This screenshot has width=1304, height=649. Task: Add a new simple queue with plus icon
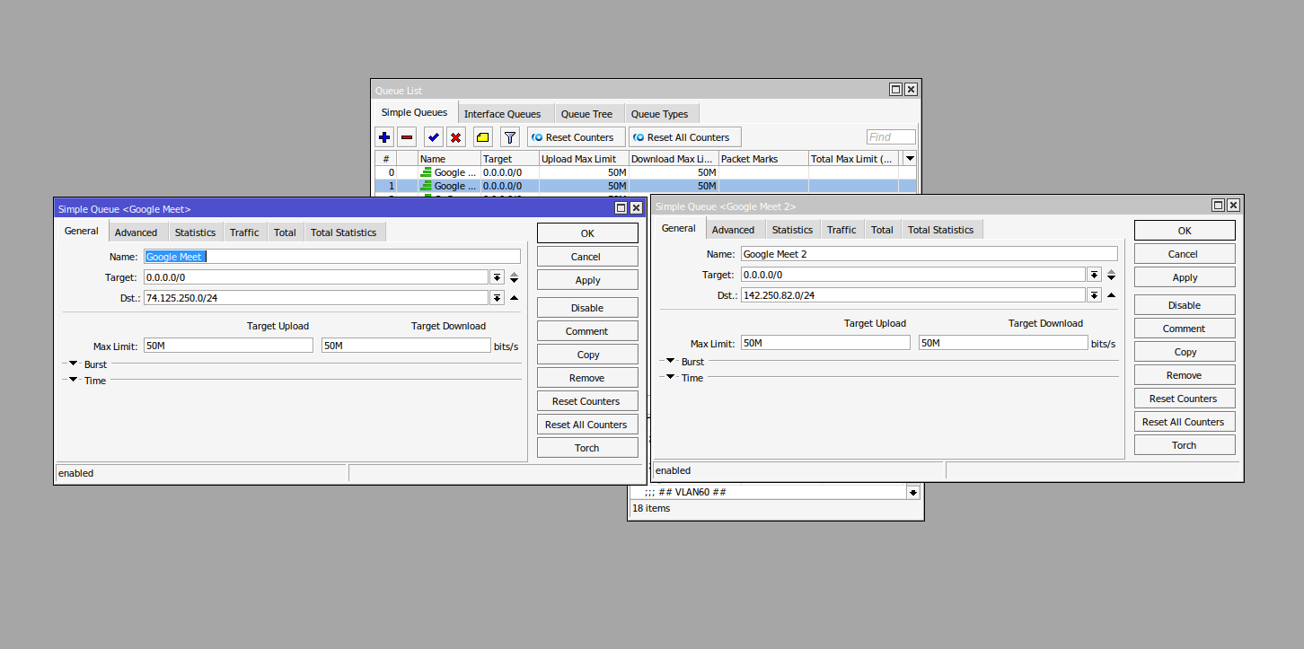(x=384, y=137)
